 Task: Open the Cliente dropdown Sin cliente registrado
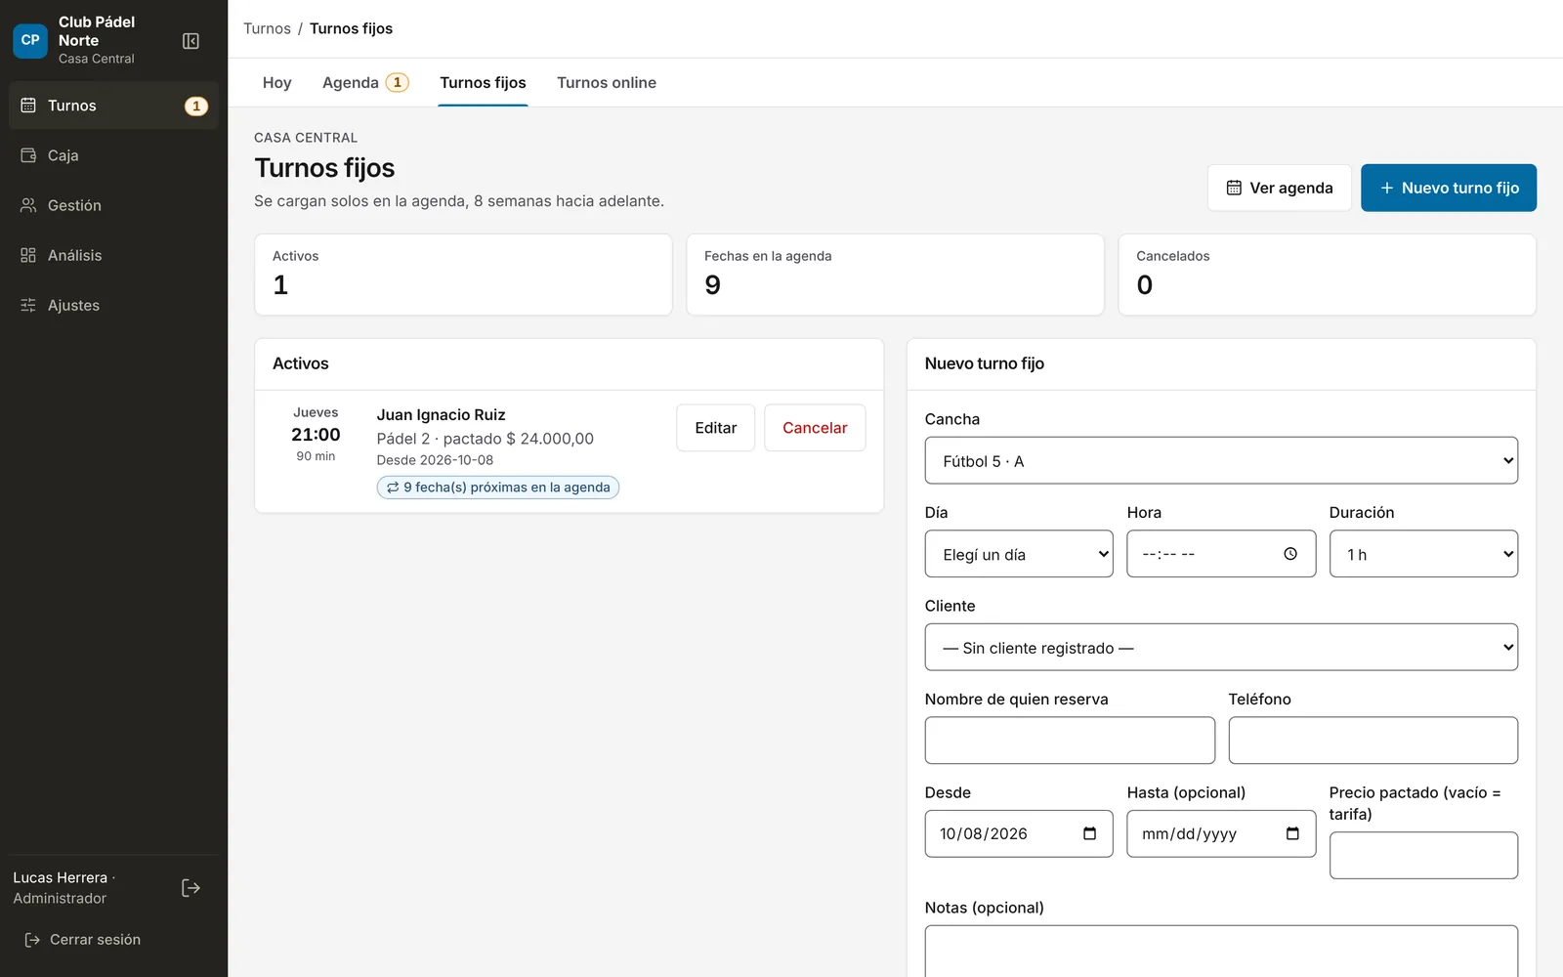(x=1221, y=647)
